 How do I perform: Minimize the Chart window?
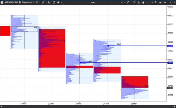click(165, 3)
